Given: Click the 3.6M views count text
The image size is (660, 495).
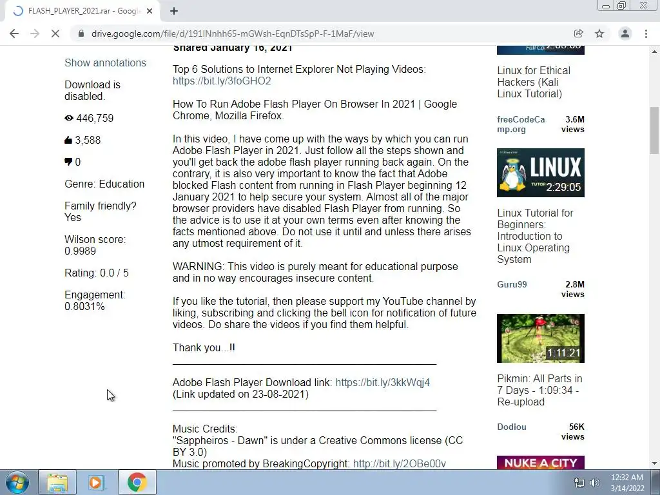Looking at the screenshot, I should click(573, 124).
